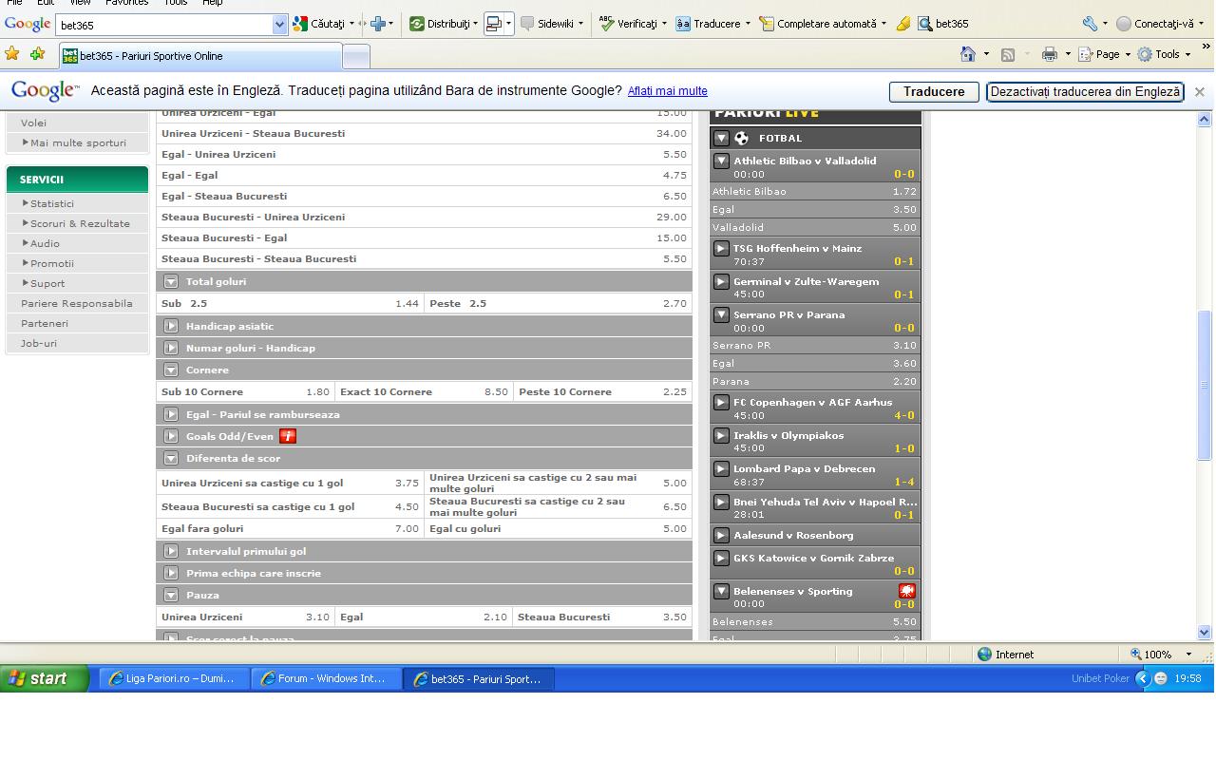Click the Add to Favorites icon

click(37, 54)
